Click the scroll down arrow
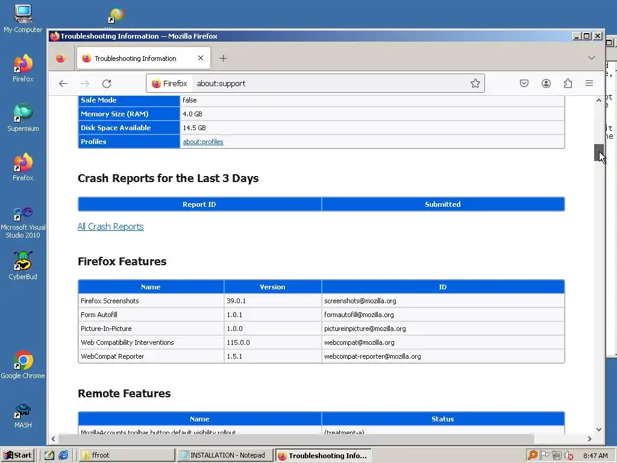Image resolution: width=617 pixels, height=463 pixels. pyautogui.click(x=598, y=429)
